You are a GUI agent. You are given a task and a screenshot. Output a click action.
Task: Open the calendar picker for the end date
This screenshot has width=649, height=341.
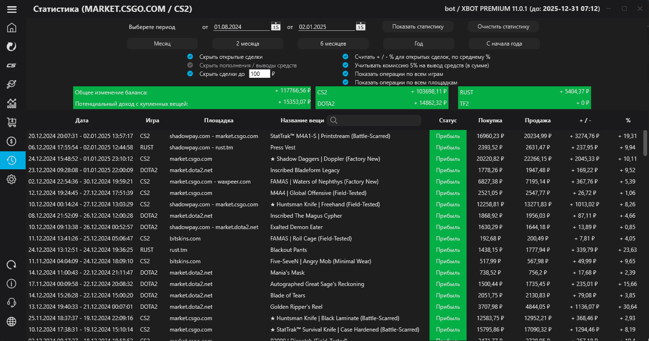pyautogui.click(x=361, y=27)
